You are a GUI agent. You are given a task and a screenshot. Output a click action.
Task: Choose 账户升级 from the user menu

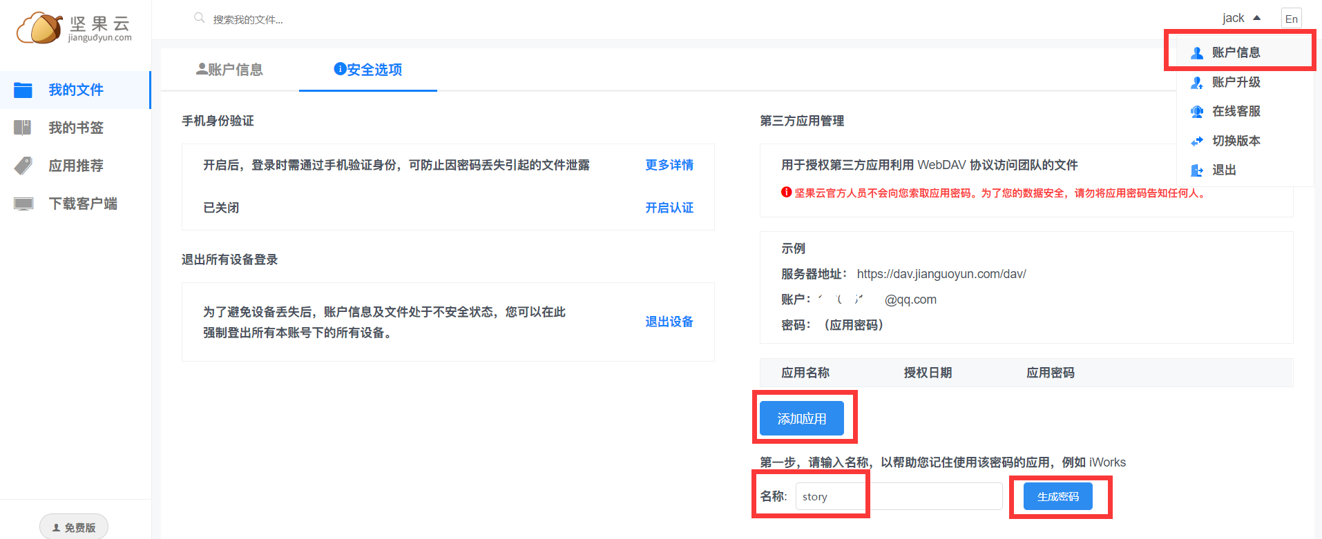click(1236, 82)
